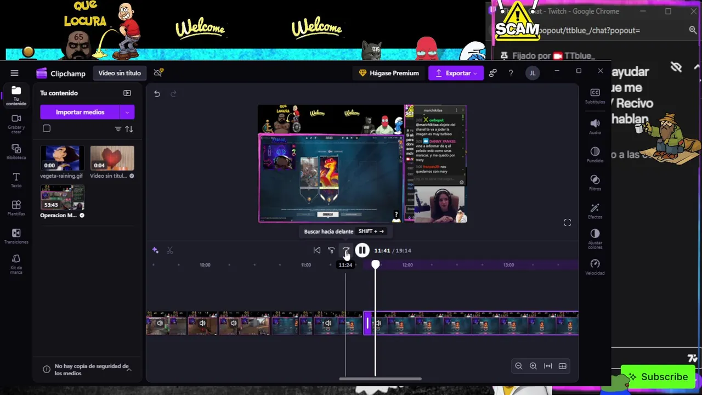Click the video preview canvas
The width and height of the screenshot is (702, 395).
pyautogui.click(x=362, y=163)
